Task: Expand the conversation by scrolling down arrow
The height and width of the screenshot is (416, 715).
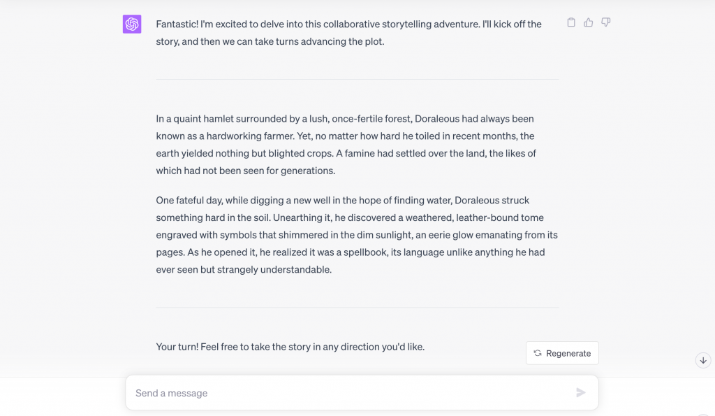Action: point(703,360)
